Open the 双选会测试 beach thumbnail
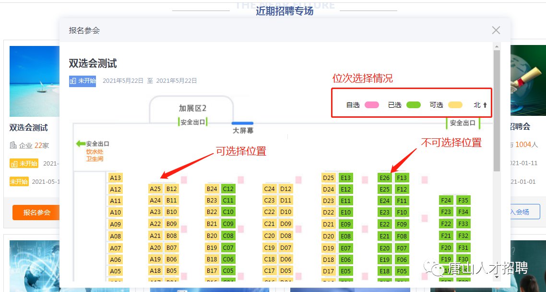The height and width of the screenshot is (292, 546). 35,81
